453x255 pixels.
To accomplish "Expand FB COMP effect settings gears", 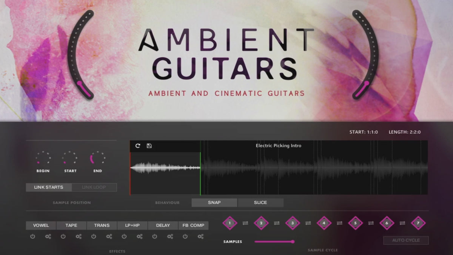I will 200,236.
